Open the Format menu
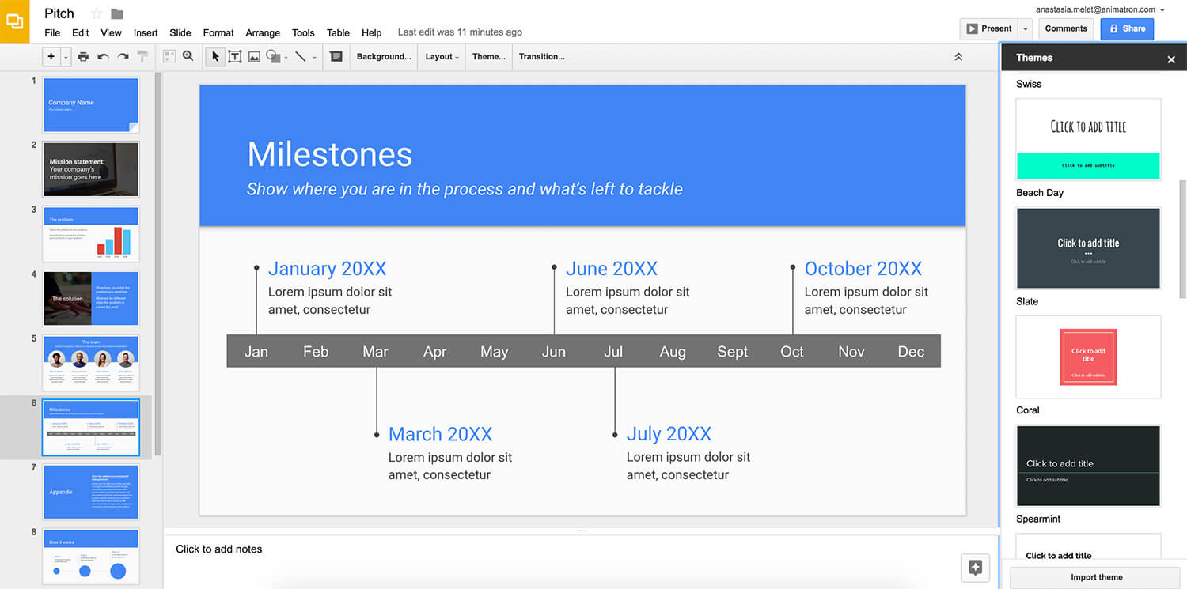The image size is (1187, 589). (x=218, y=32)
